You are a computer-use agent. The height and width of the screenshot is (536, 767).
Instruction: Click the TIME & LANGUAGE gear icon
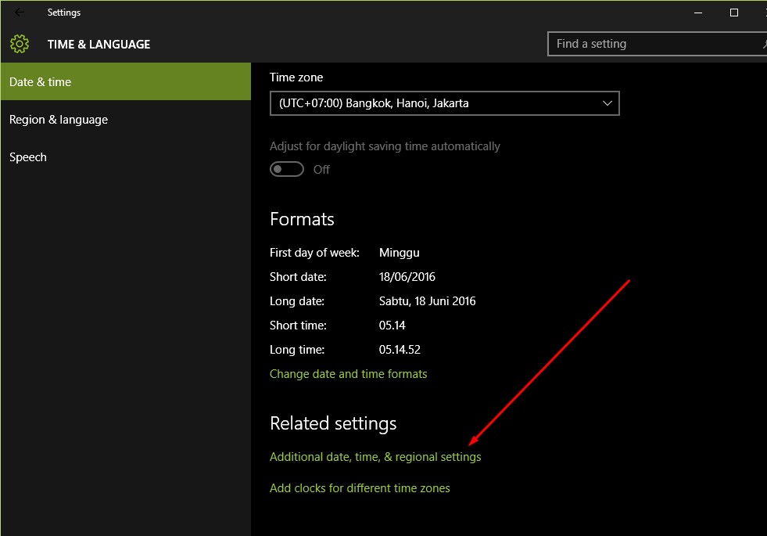pos(20,44)
